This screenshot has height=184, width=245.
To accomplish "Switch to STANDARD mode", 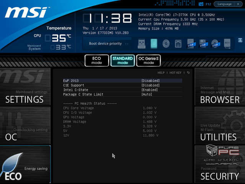I will click(122, 61).
